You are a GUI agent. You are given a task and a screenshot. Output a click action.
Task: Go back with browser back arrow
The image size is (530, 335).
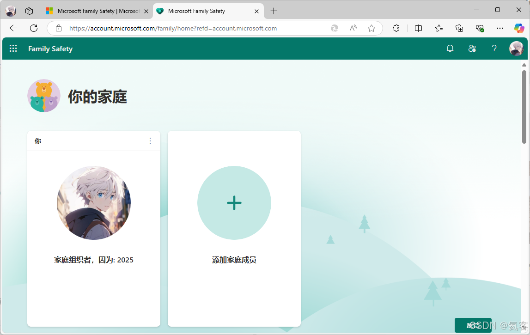tap(13, 28)
